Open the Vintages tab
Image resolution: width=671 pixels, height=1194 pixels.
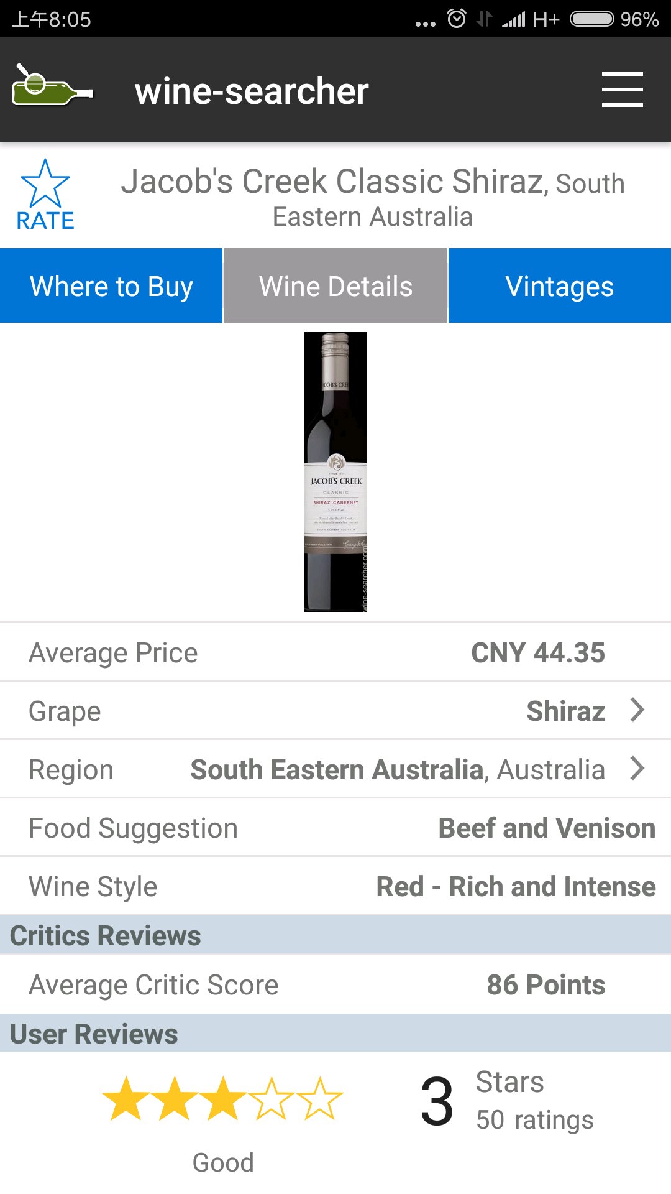tap(560, 286)
